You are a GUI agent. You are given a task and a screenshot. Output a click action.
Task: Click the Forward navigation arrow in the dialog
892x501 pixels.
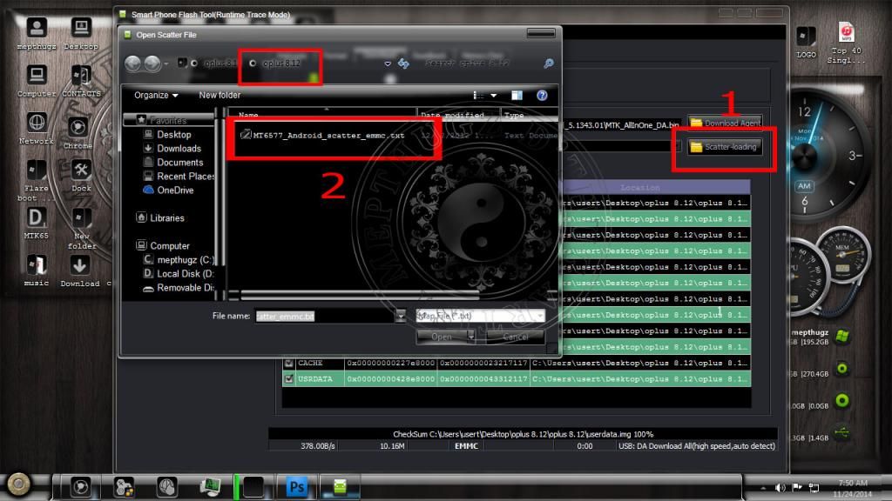point(152,63)
